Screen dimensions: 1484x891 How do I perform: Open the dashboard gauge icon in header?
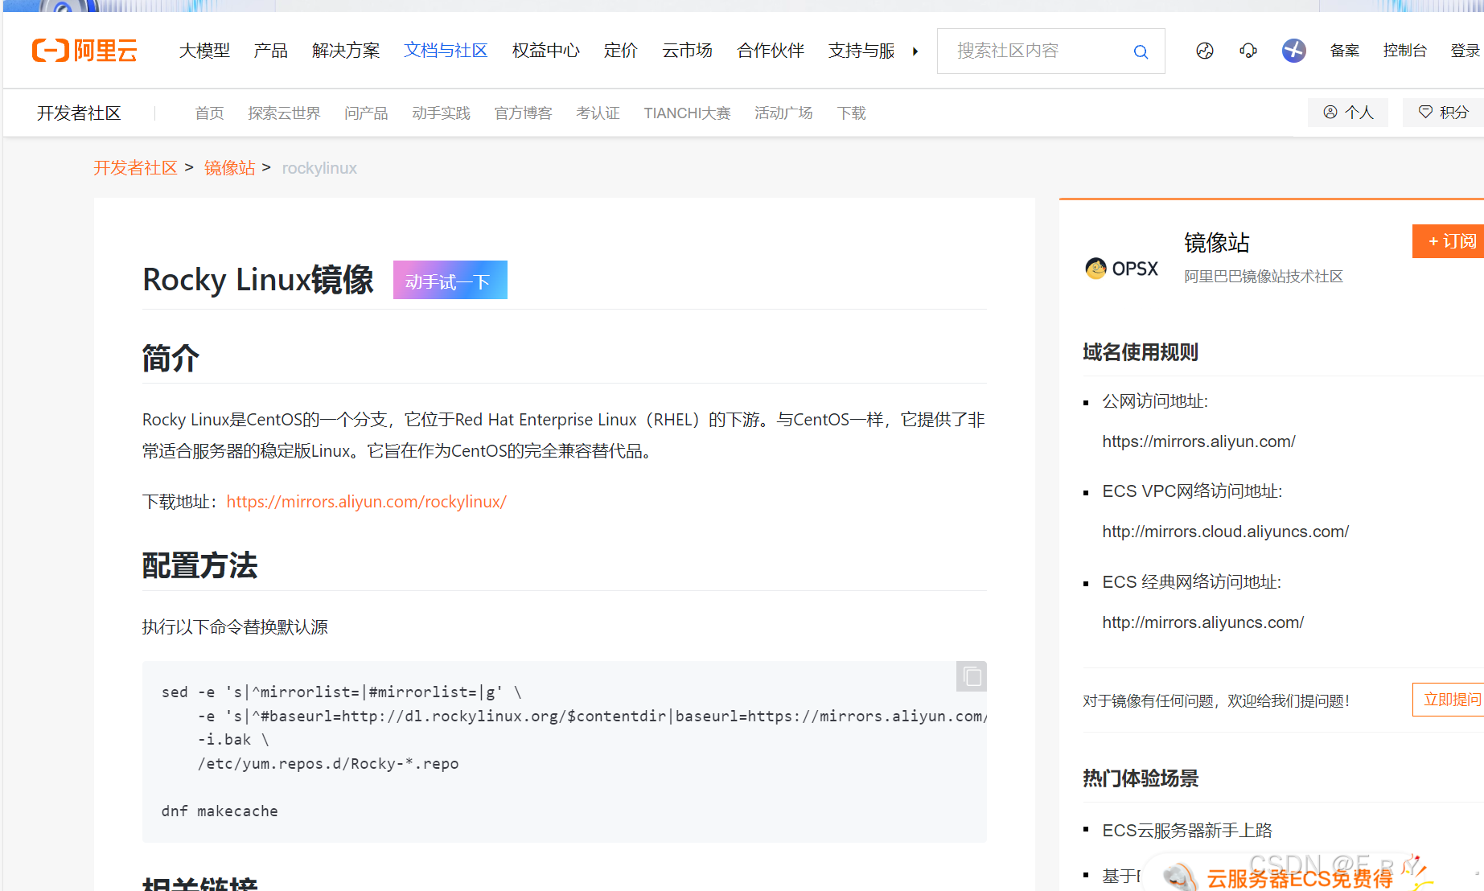[x=1205, y=51]
